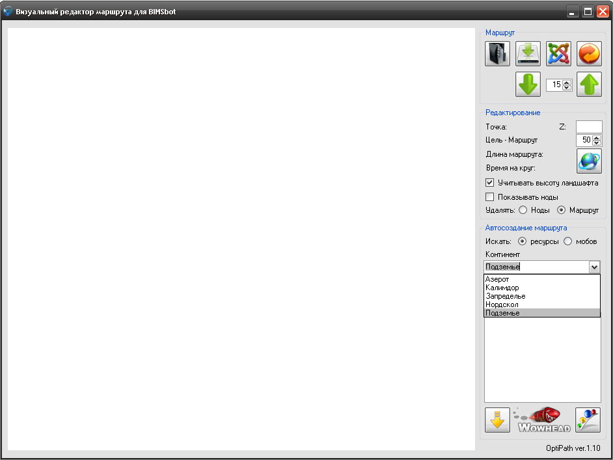Image resolution: width=613 pixels, height=460 pixels.
Task: Click the orange circular arrows icon
Action: (589, 54)
